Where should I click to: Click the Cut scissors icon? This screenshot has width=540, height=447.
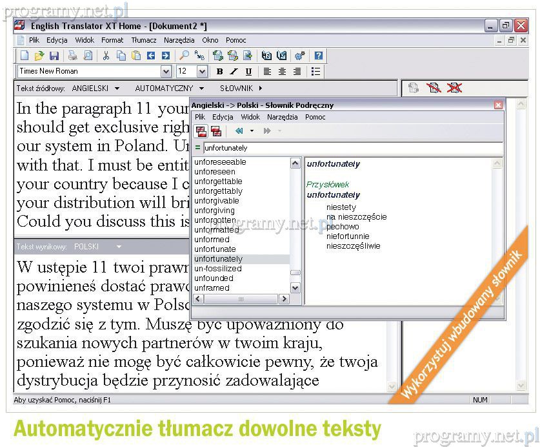(x=106, y=56)
